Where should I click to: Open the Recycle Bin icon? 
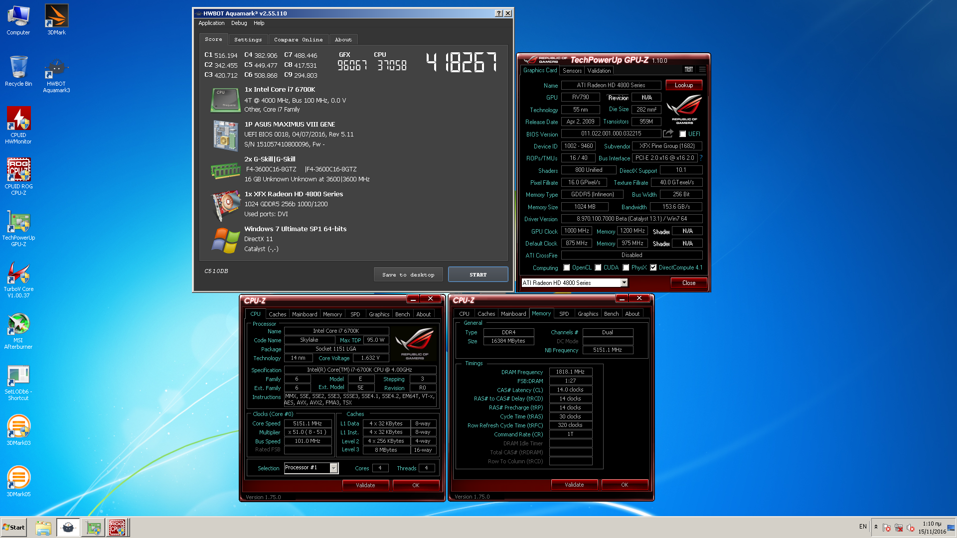(x=18, y=71)
